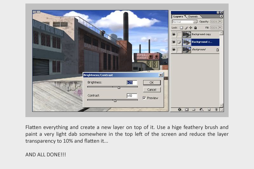
Task: Expand the Opacity slider arrow
Action: tap(220, 22)
